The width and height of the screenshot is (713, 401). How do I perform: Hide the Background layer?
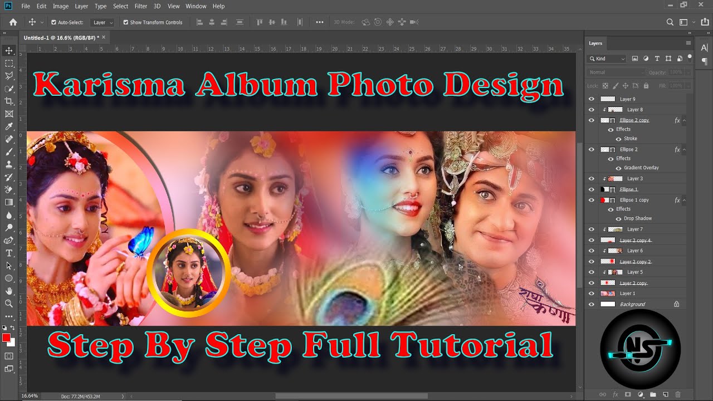[x=592, y=304]
